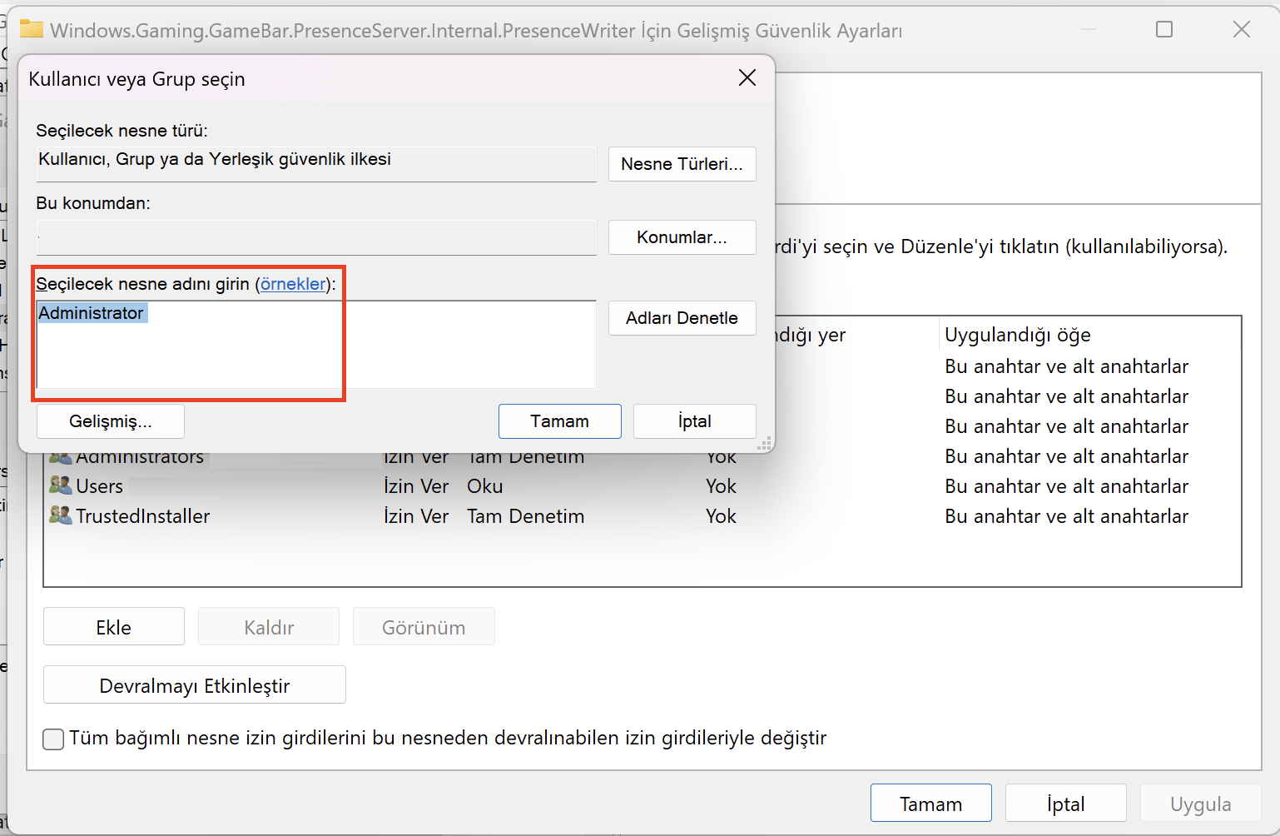Image resolution: width=1280 pixels, height=836 pixels.
Task: Click Devralmayı Etkinleştir
Action: coord(194,684)
